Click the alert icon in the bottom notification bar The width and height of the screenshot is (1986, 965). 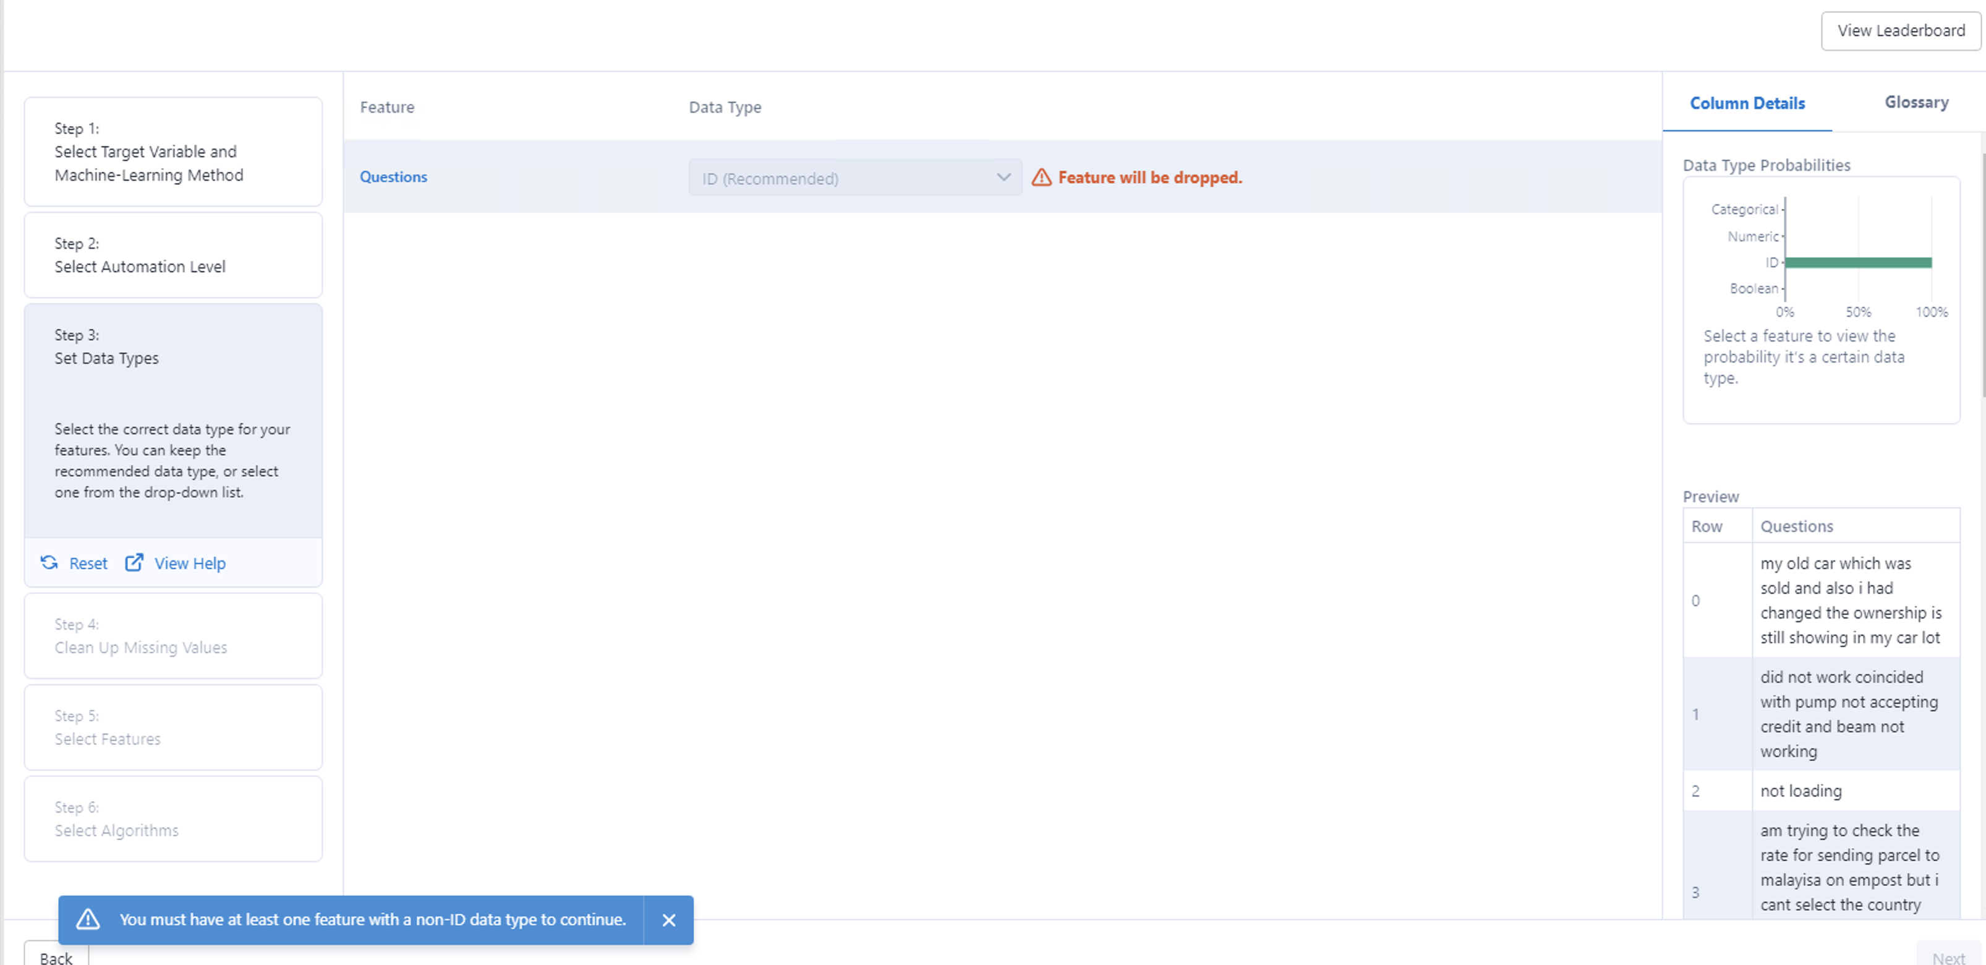[x=88, y=919]
